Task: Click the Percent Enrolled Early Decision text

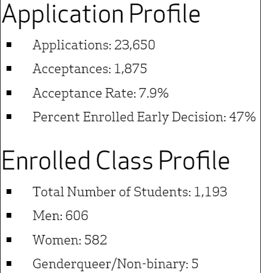Action: (x=129, y=117)
